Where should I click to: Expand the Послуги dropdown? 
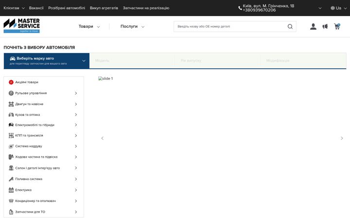tap(132, 27)
